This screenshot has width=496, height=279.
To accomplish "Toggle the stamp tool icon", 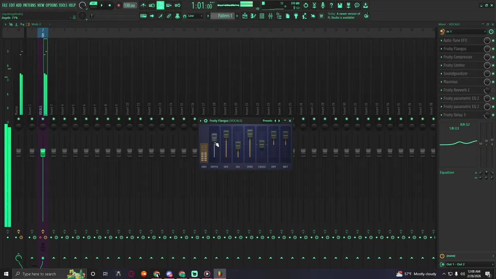I will pos(177,16).
